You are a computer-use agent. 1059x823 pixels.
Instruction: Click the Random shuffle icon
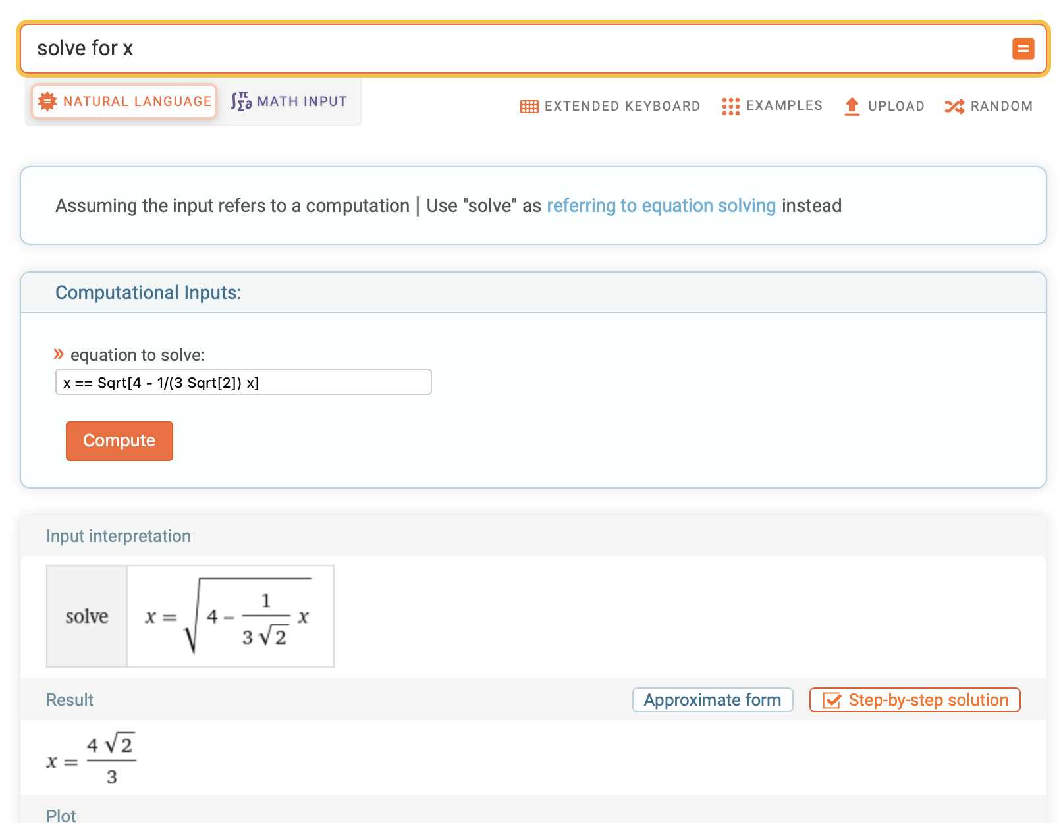[x=954, y=107]
